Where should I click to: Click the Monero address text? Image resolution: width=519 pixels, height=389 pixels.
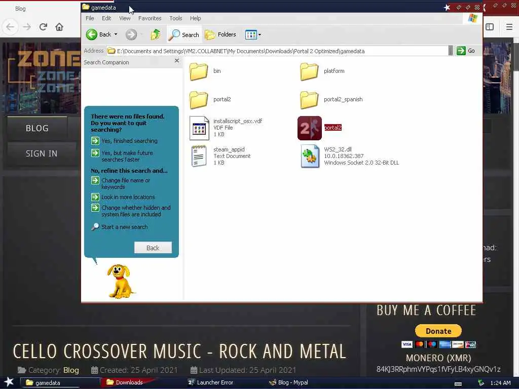pos(438,369)
